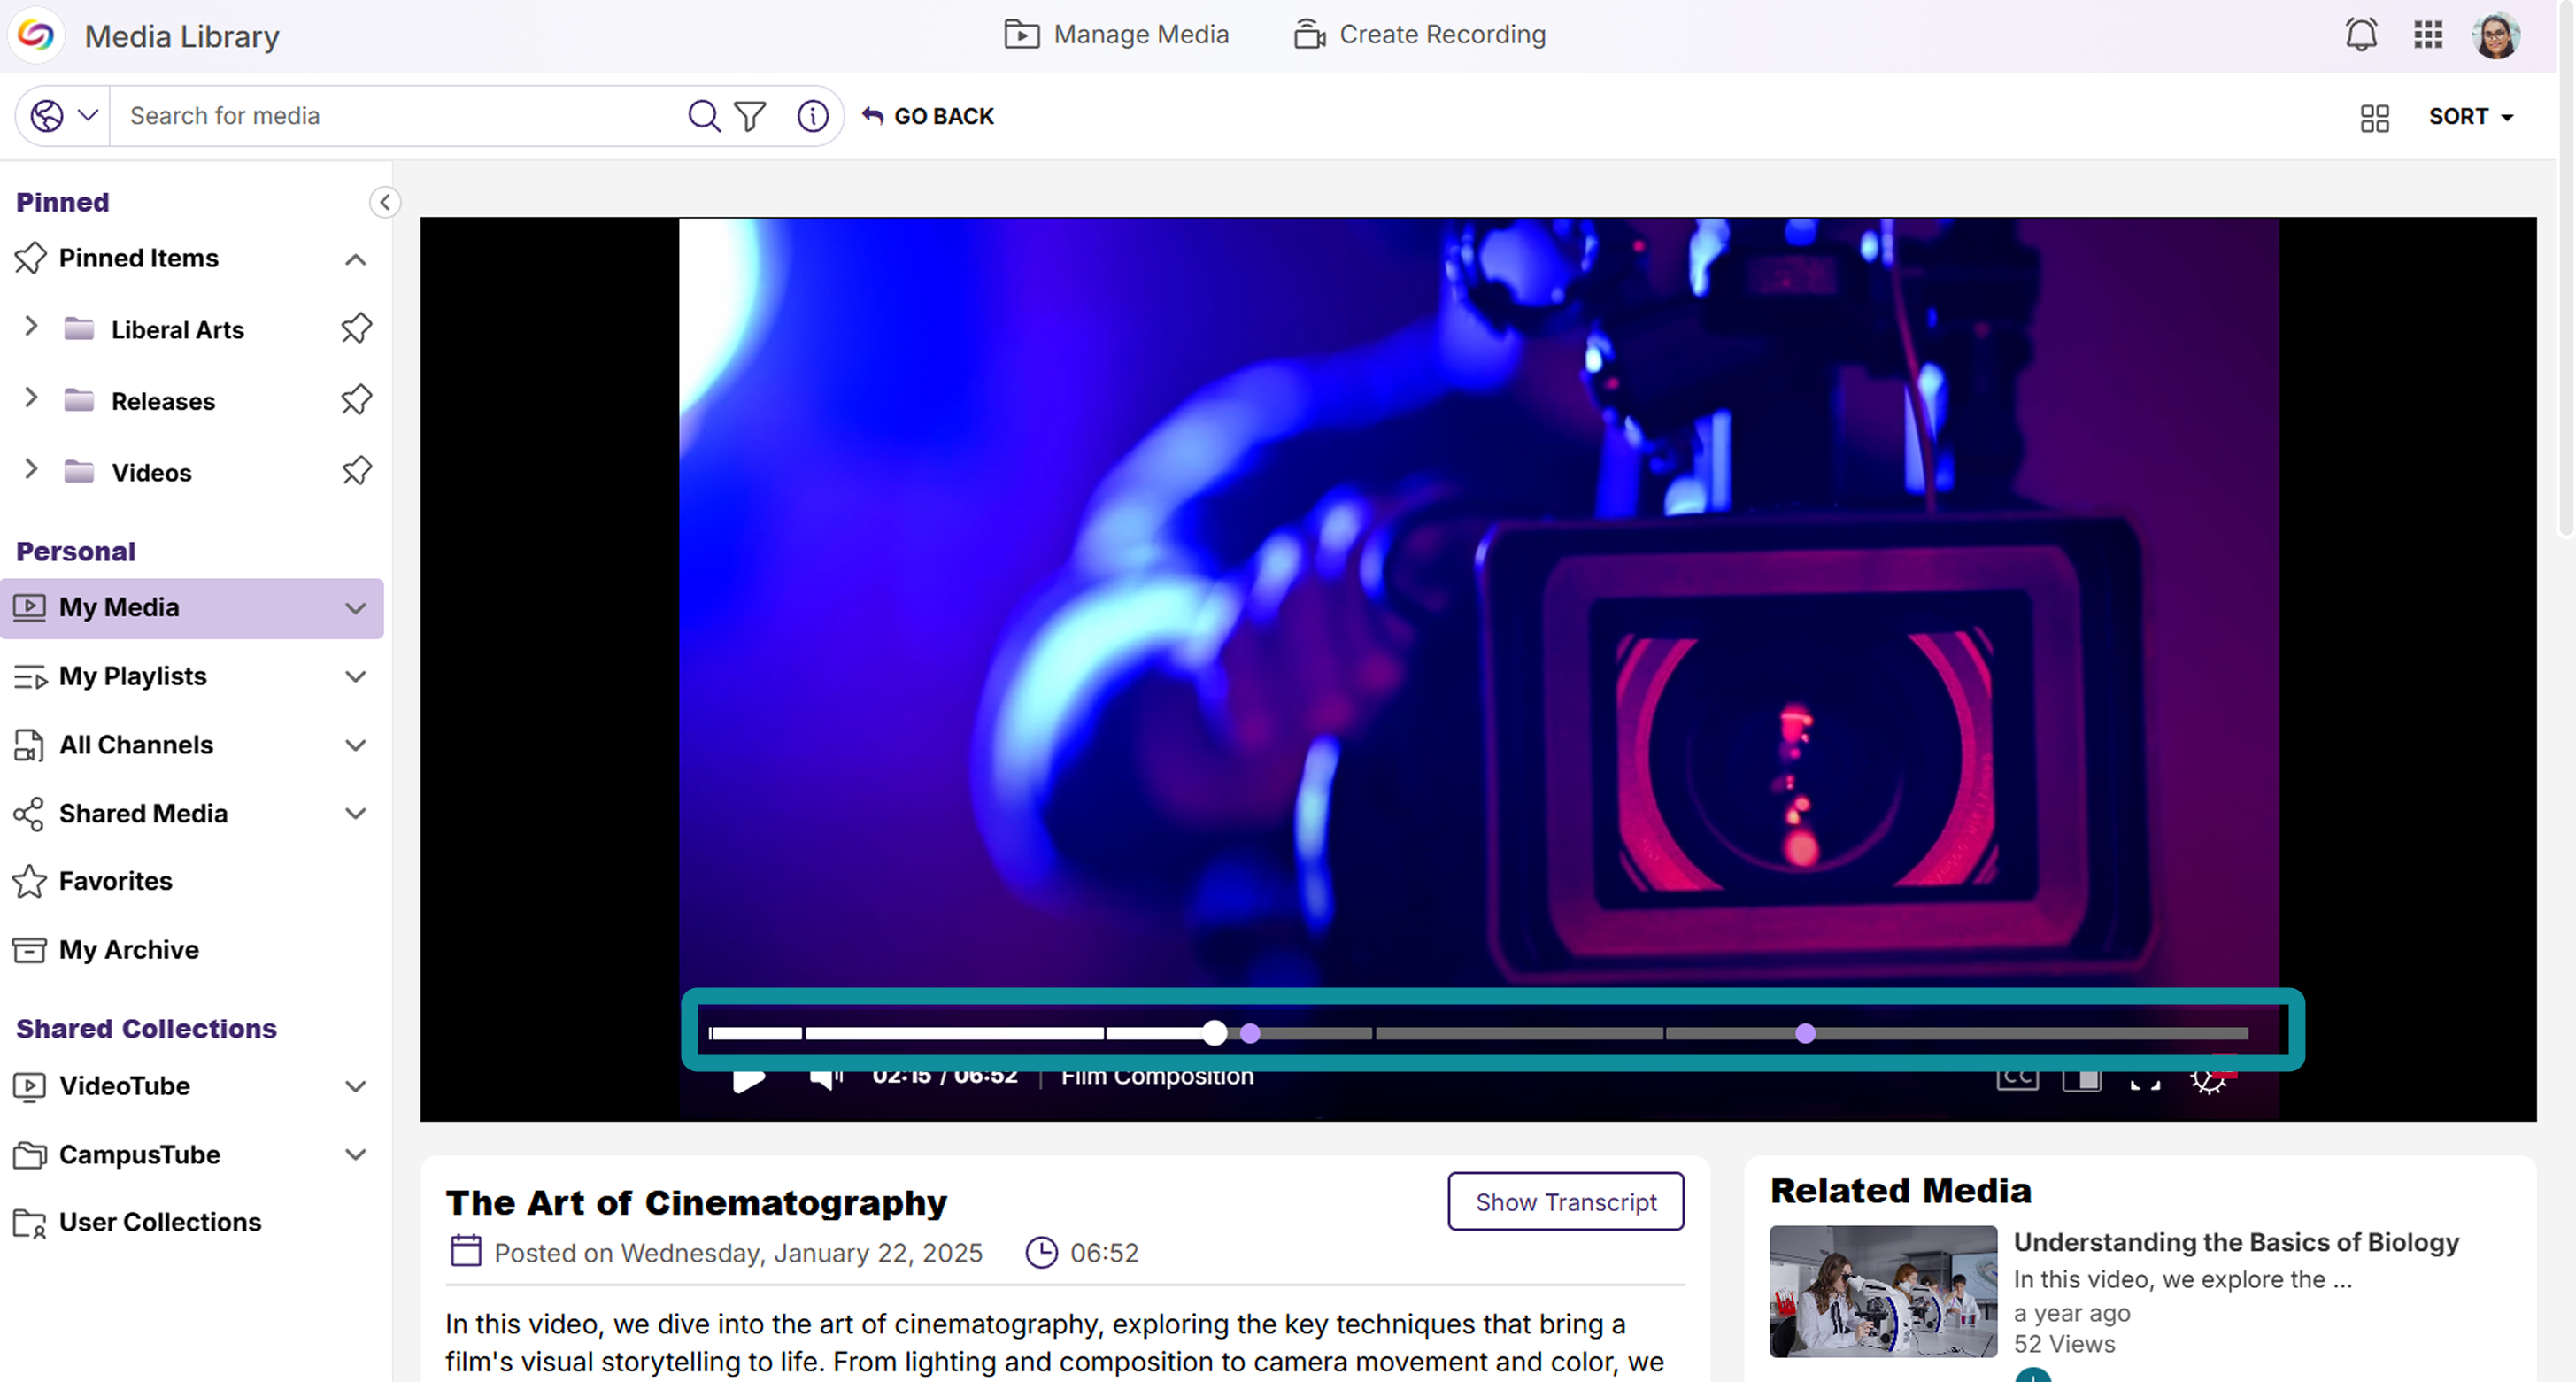This screenshot has width=2576, height=1382.
Task: Unpin the Liberal Arts folder
Action: (x=356, y=328)
